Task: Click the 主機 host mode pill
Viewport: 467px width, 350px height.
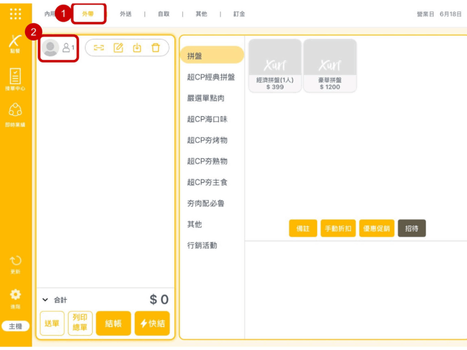Action: [16, 326]
